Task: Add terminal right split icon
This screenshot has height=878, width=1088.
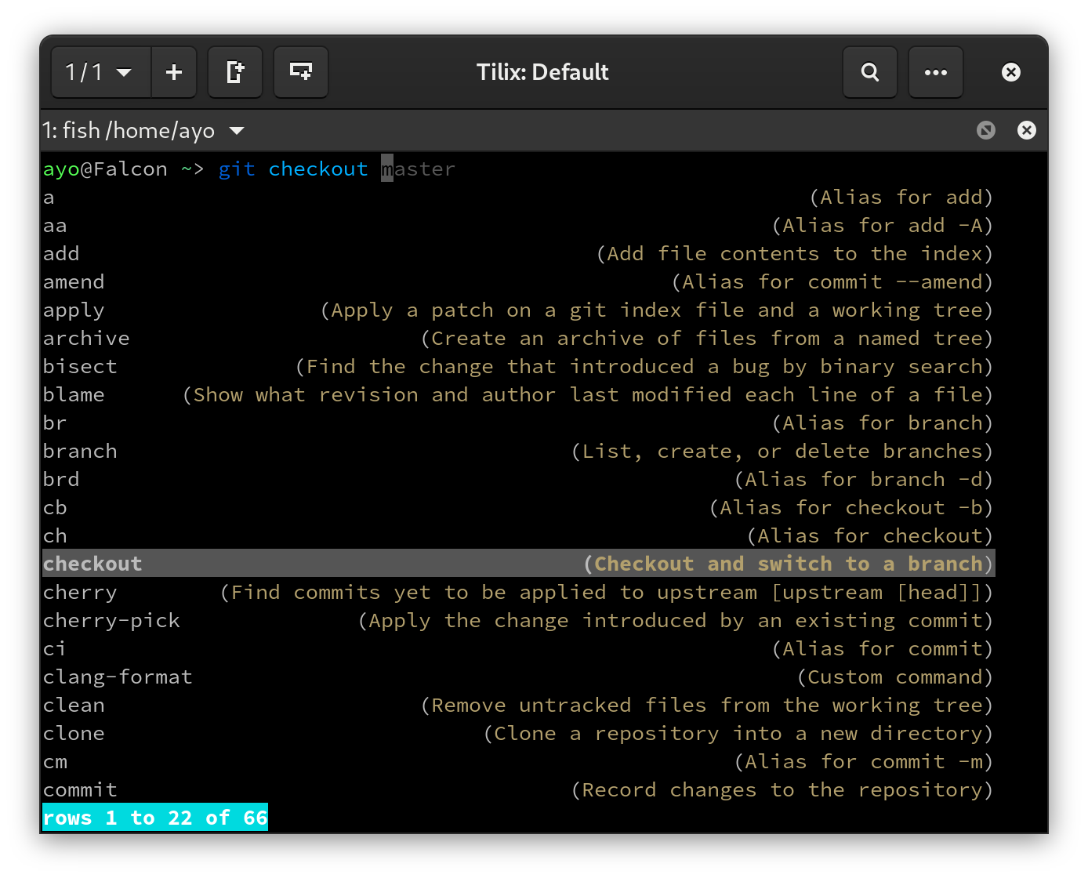Action: [x=235, y=72]
